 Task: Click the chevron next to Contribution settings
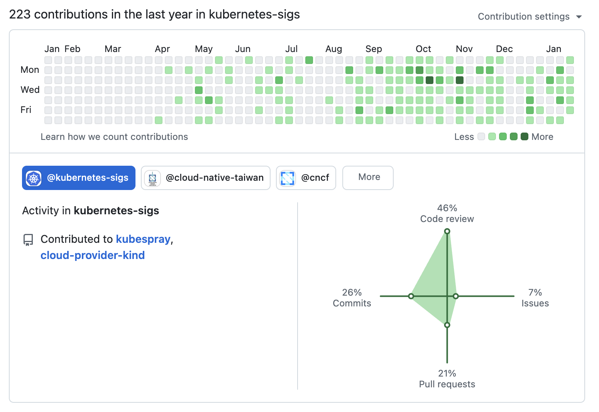pyautogui.click(x=579, y=17)
